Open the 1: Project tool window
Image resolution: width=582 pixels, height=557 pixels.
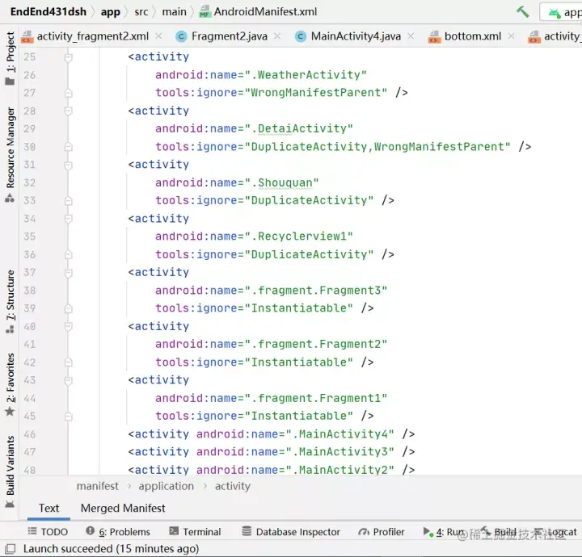click(10, 58)
